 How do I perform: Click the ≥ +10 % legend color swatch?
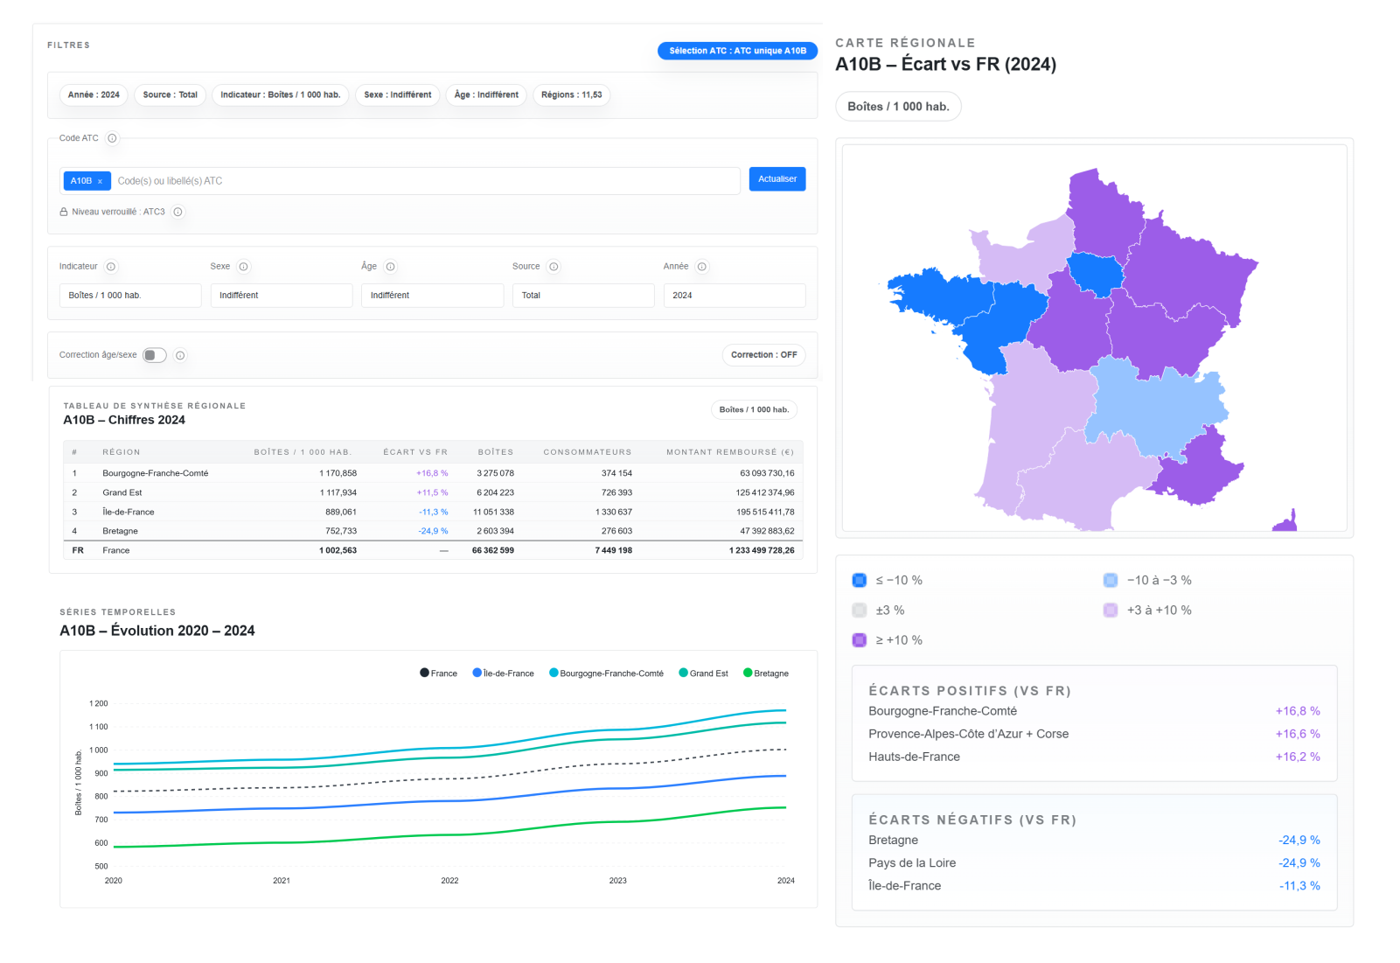(860, 640)
